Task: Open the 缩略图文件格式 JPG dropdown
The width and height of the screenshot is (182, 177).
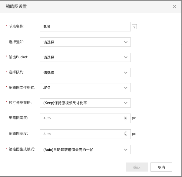Action: 85,88
